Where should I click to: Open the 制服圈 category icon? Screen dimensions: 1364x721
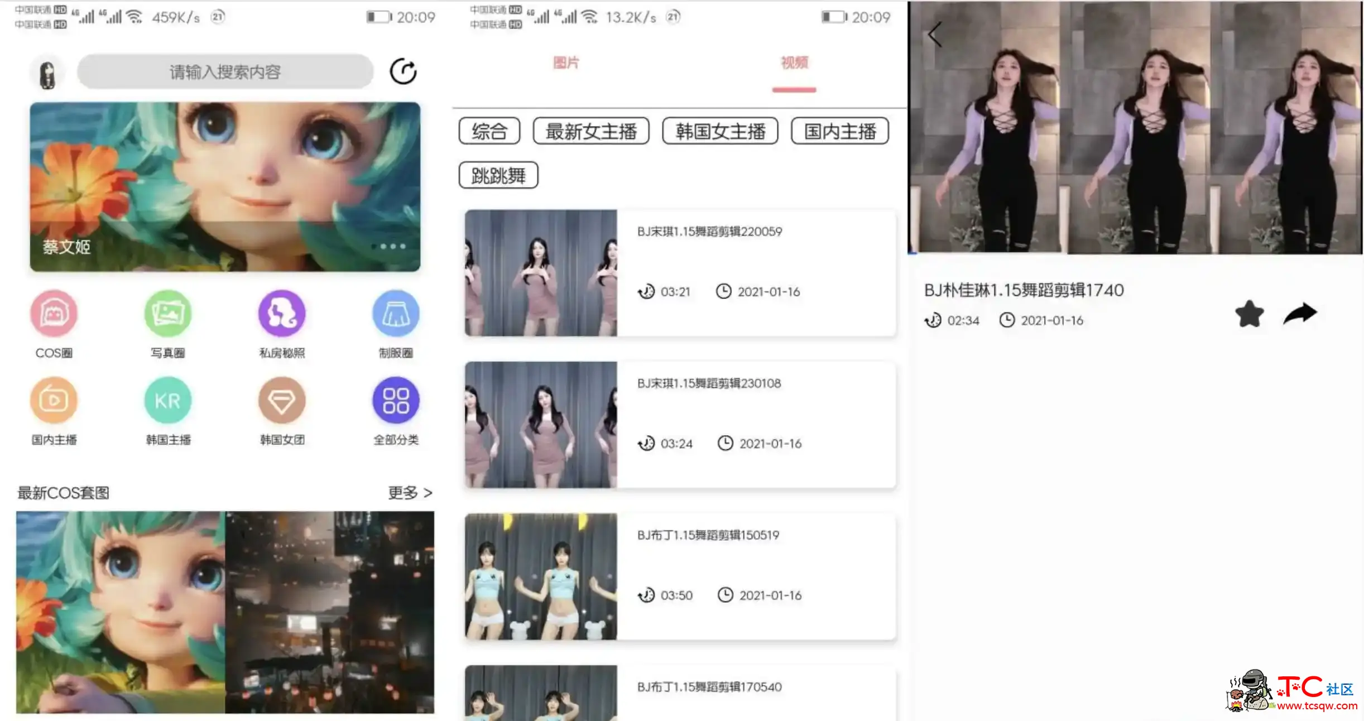pyautogui.click(x=396, y=313)
